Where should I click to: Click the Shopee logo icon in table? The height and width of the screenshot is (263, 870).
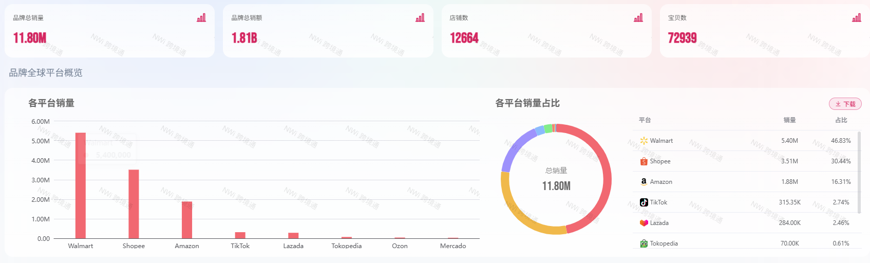(644, 161)
